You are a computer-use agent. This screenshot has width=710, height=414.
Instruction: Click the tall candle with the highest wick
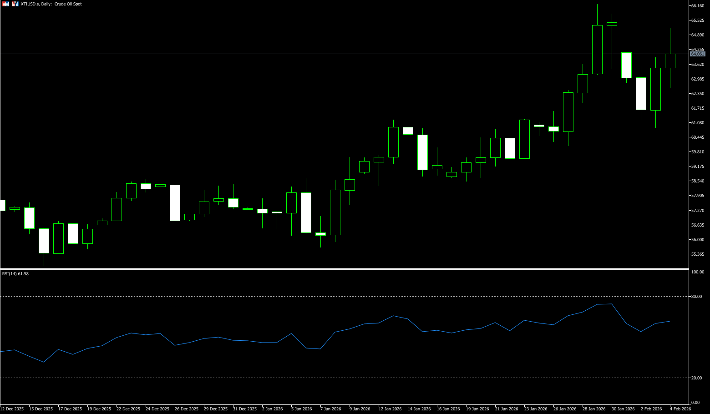tap(597, 49)
